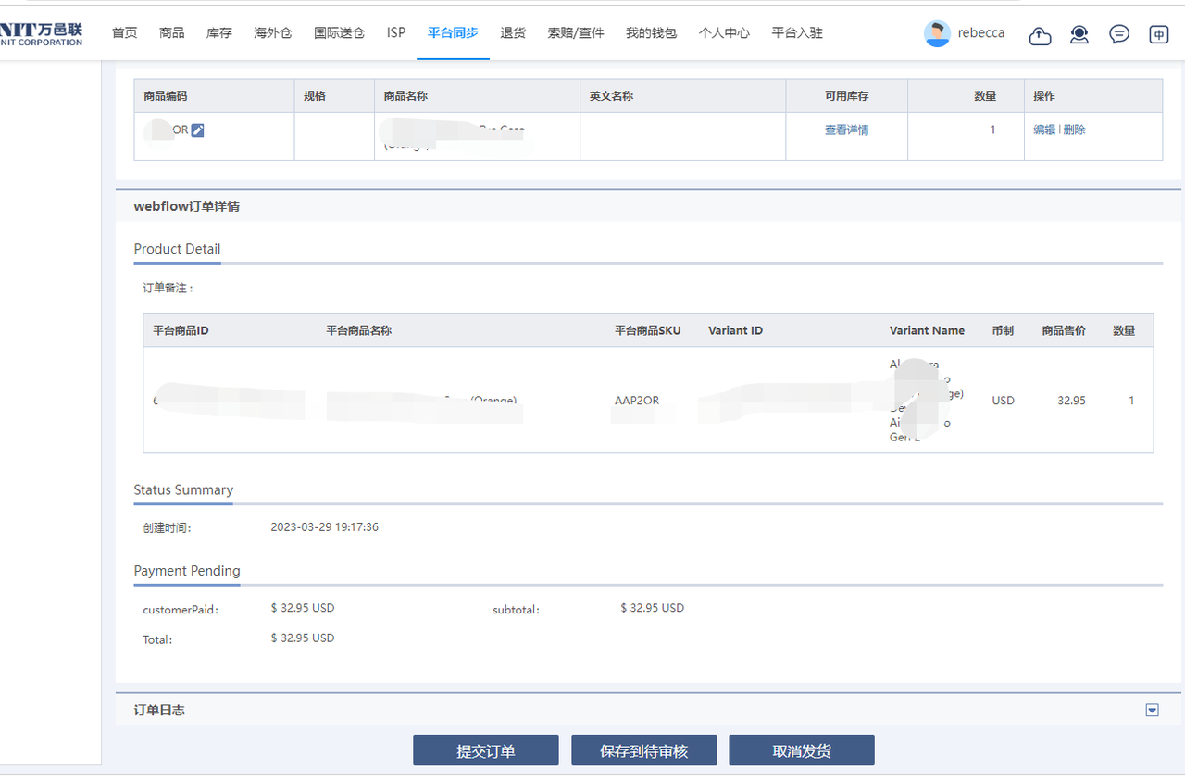Switch language using the 中 icon
Viewport: 1185px width, 780px height.
tap(1158, 35)
